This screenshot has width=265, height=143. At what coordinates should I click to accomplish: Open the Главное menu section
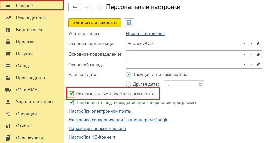(x=32, y=6)
